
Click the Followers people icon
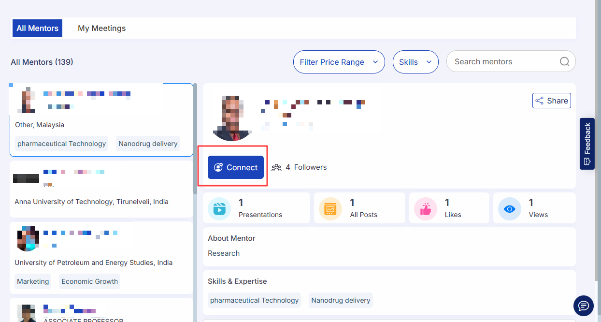pyautogui.click(x=276, y=167)
